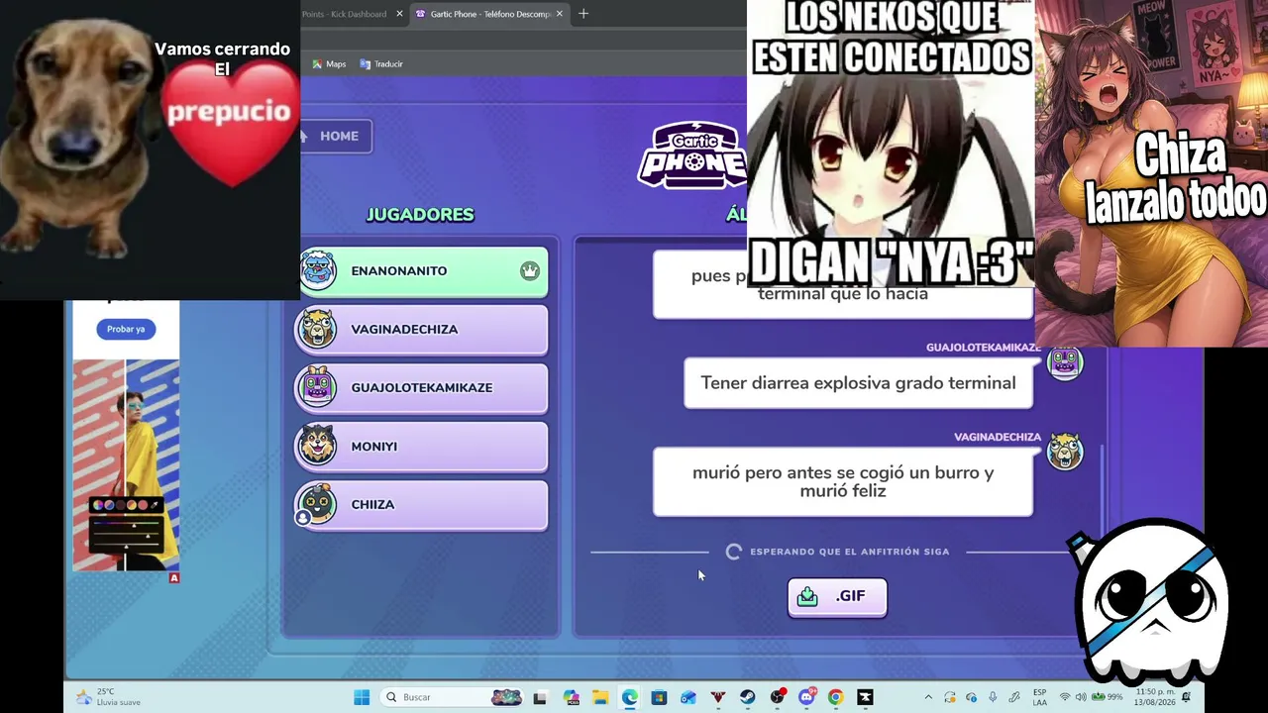This screenshot has width=1268, height=713.
Task: Open the Traducir bookmark
Action: 381,64
